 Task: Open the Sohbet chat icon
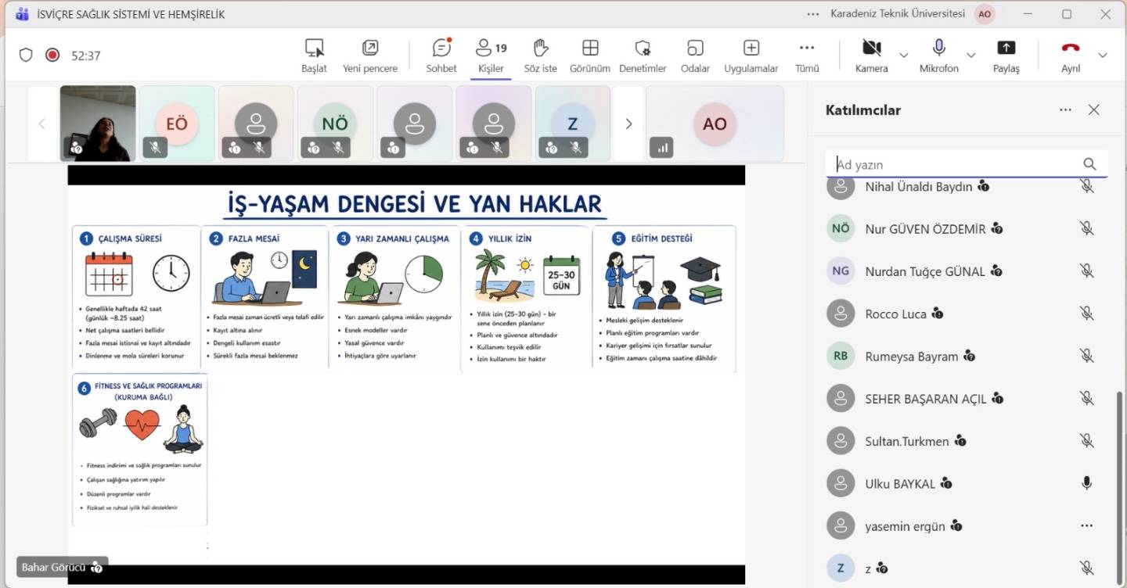pyautogui.click(x=441, y=48)
